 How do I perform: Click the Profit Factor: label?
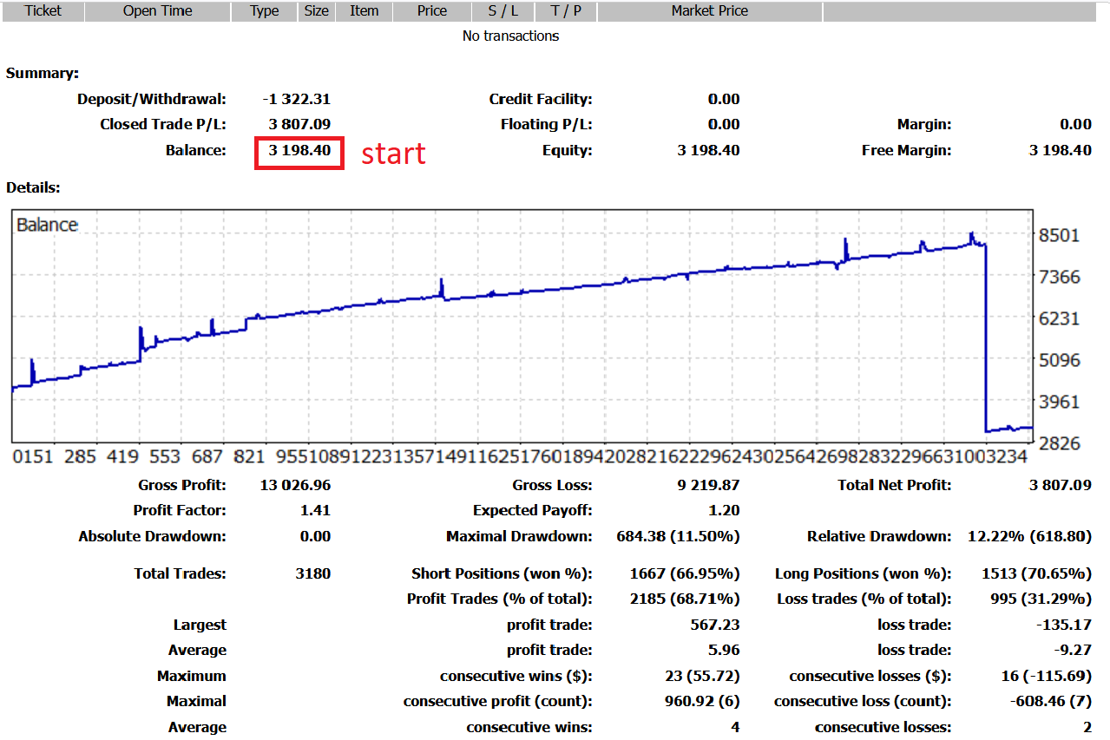[180, 511]
